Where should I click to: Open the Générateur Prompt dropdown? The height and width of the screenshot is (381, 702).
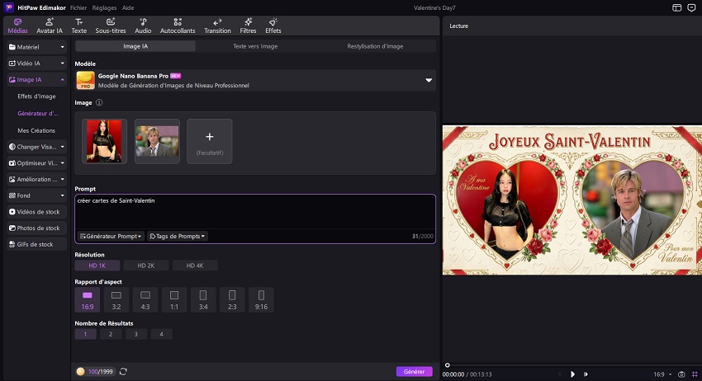pos(111,236)
